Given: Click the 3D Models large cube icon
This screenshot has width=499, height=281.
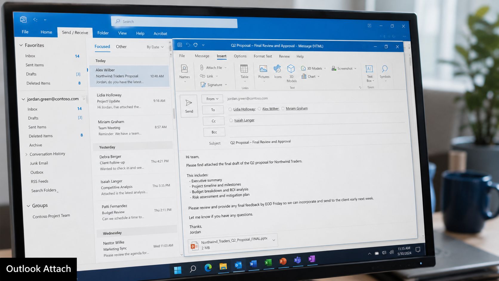Looking at the screenshot, I should [x=291, y=69].
